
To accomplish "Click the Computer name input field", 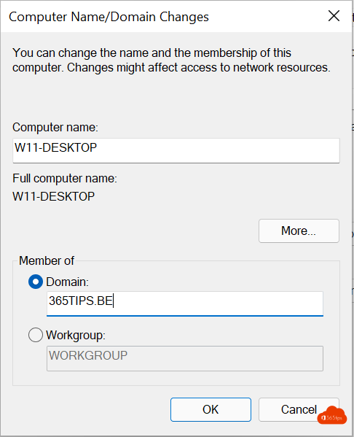I will 176,150.
